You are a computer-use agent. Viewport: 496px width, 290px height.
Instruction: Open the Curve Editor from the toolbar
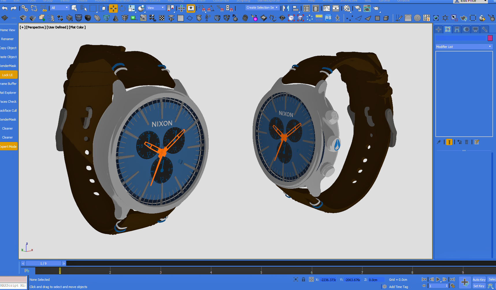[326, 8]
